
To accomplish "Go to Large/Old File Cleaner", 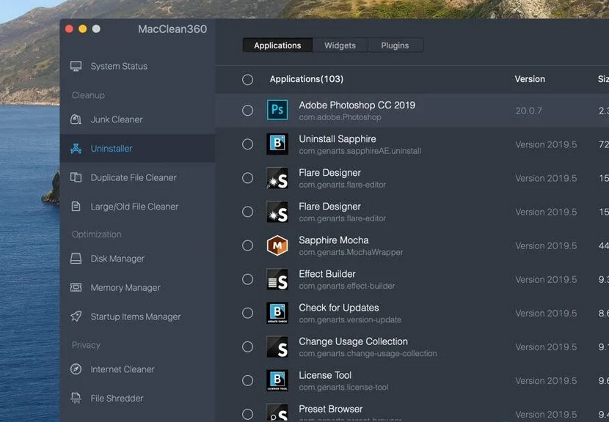I will 134,207.
